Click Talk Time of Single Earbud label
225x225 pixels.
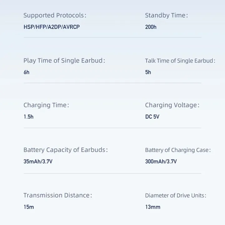click(180, 61)
